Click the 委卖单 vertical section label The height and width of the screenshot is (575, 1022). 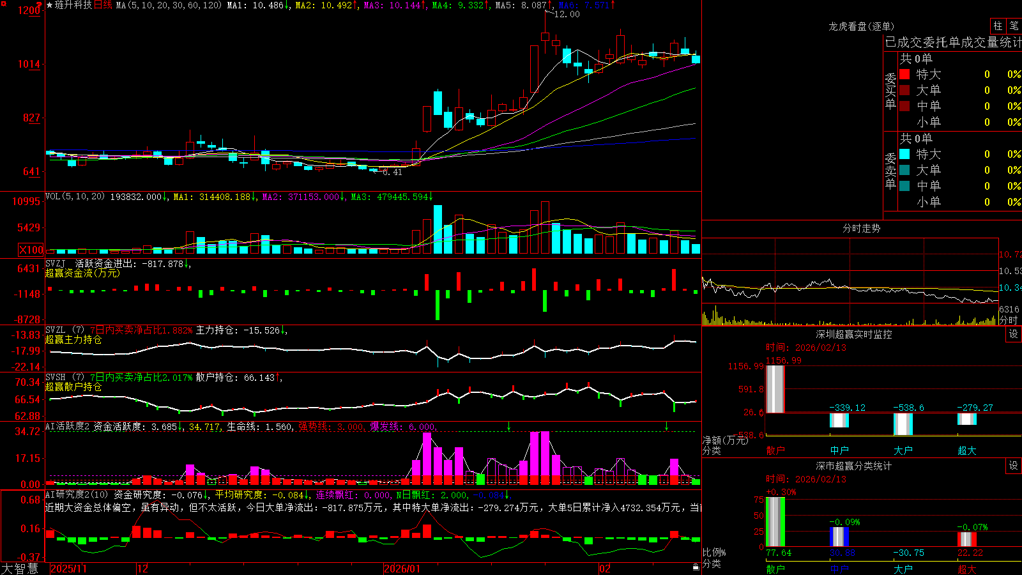tap(890, 171)
